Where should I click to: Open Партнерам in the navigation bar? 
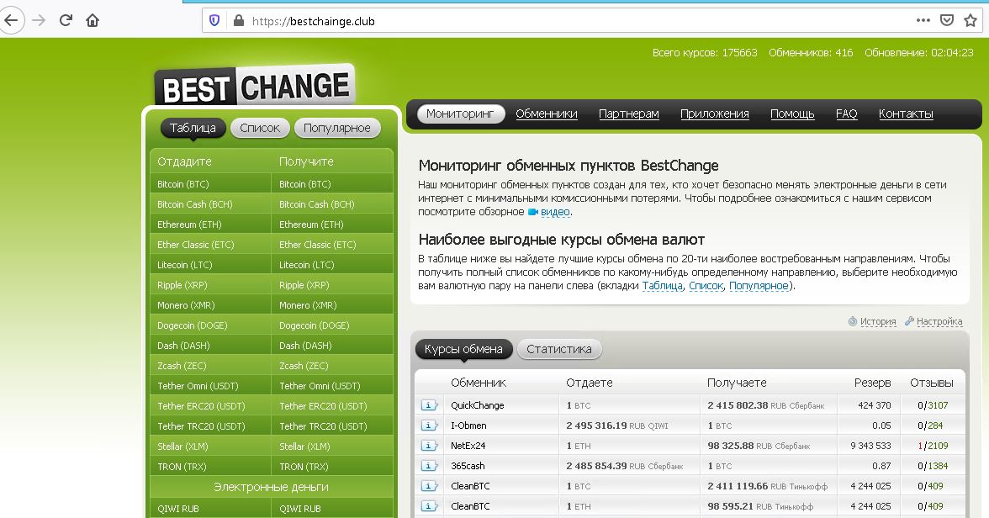(629, 114)
